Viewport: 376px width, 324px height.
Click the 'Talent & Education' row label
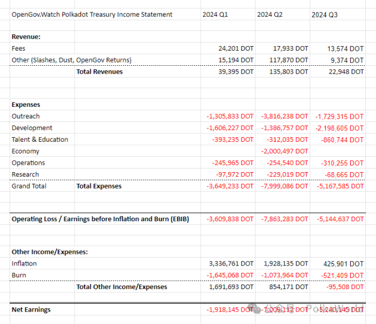(40, 139)
